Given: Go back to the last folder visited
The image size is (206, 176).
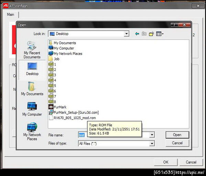Looking at the screenshot, I should [x=137, y=34].
